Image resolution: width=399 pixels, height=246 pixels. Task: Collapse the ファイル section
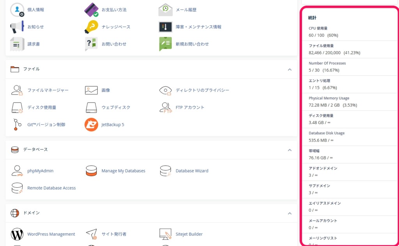pos(290,69)
